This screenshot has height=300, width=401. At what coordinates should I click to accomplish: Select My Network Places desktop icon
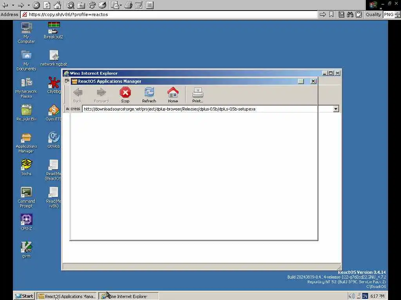(26, 88)
